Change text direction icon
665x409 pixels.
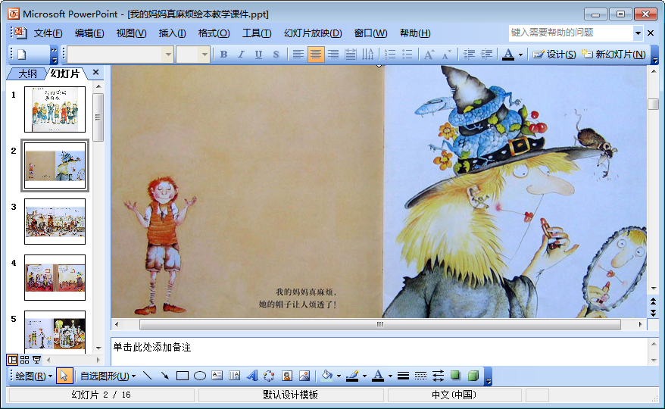click(367, 55)
